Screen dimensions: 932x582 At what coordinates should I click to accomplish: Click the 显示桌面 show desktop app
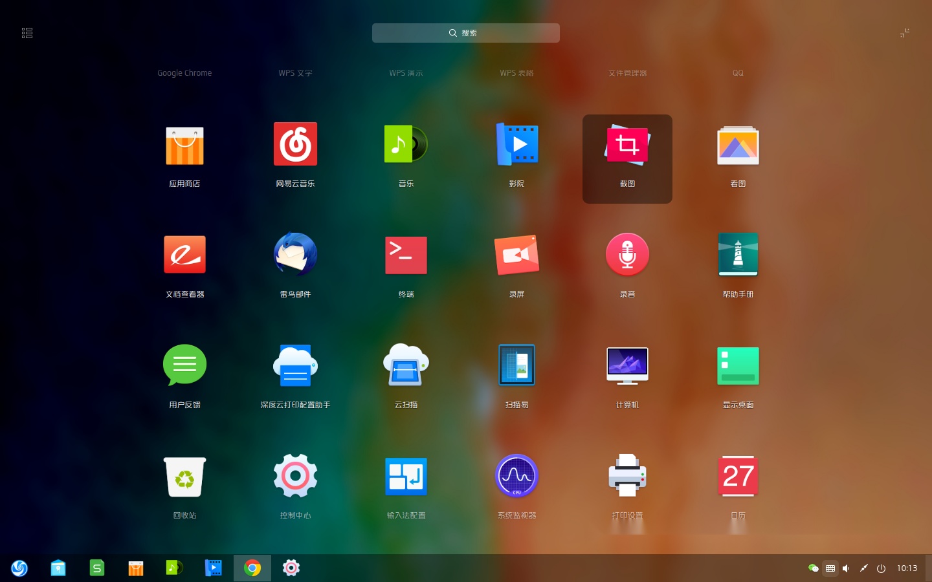pos(738,365)
